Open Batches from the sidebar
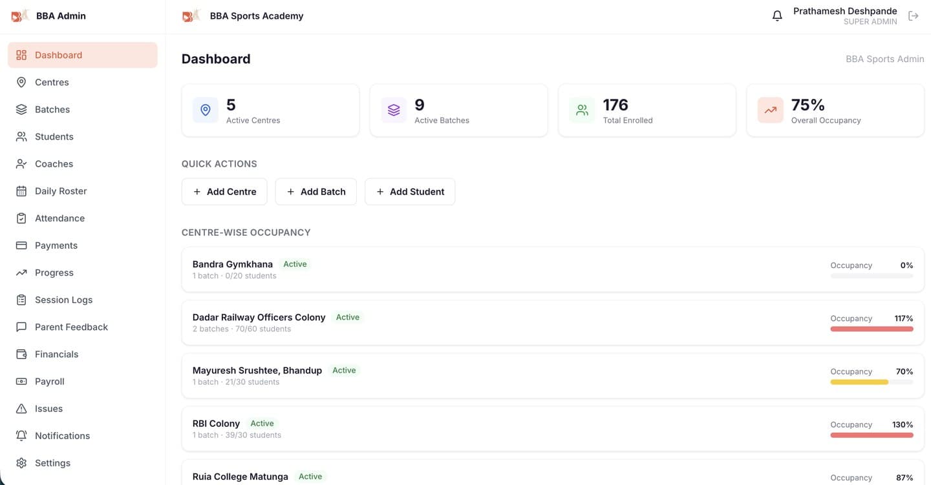The height and width of the screenshot is (485, 931). coord(83,109)
